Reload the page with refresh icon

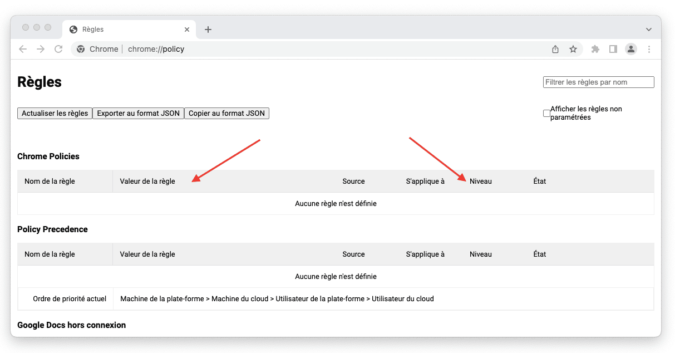[58, 49]
